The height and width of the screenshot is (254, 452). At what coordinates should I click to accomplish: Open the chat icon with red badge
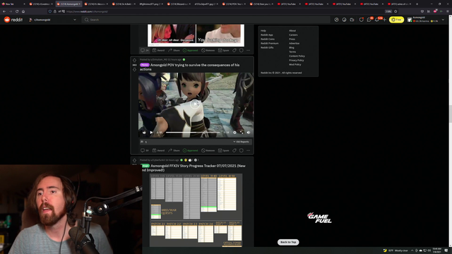coord(369,20)
